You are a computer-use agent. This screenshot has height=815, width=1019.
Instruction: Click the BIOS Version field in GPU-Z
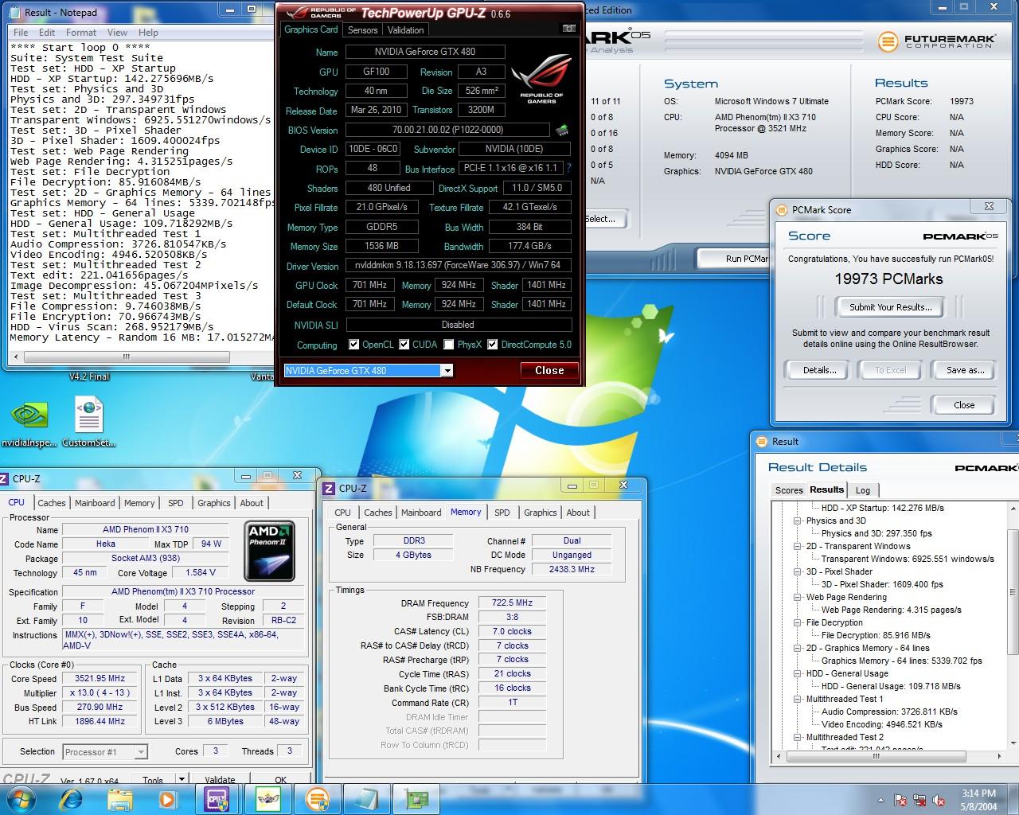pyautogui.click(x=448, y=130)
